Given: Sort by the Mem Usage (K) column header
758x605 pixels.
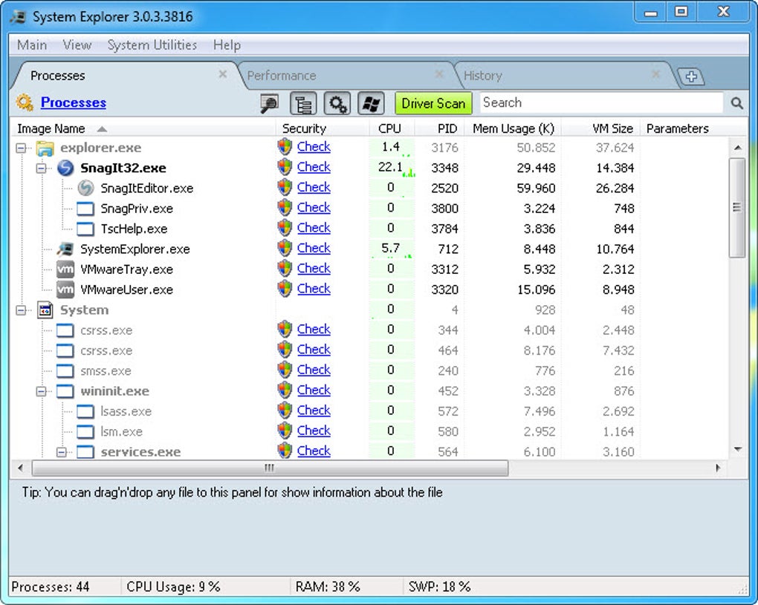Looking at the screenshot, I should coord(513,128).
